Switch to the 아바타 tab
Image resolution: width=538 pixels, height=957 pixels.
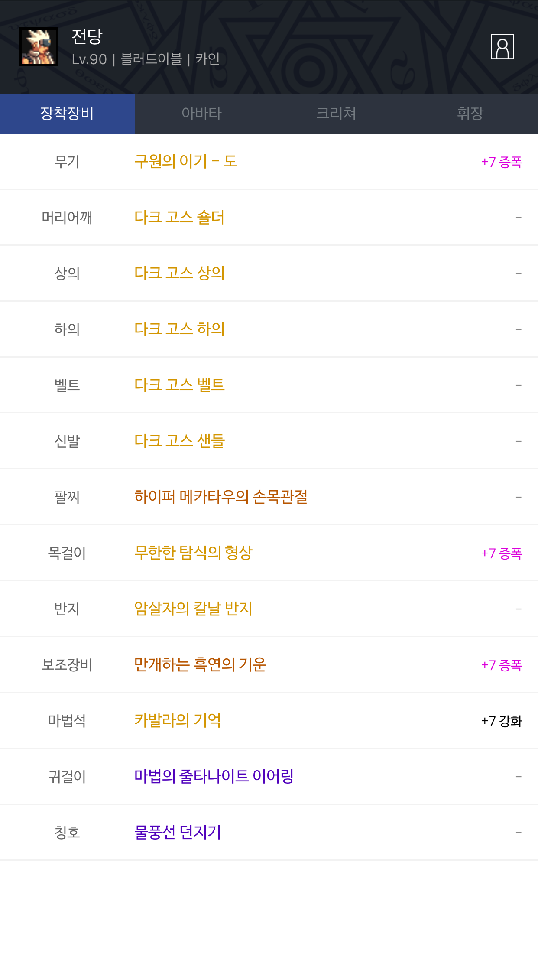click(201, 114)
